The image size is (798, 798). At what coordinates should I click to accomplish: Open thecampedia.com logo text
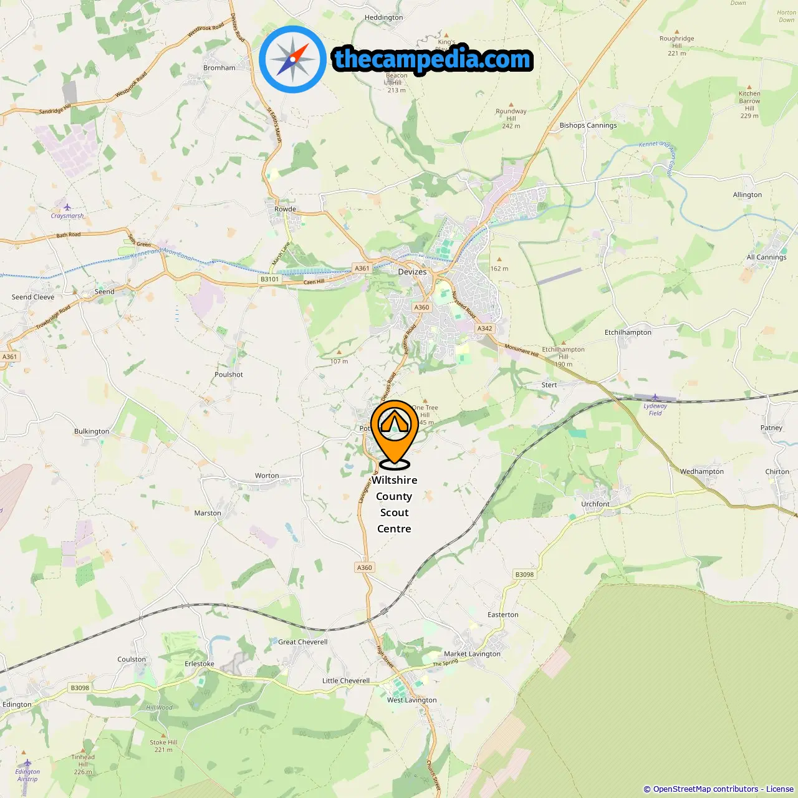[433, 59]
